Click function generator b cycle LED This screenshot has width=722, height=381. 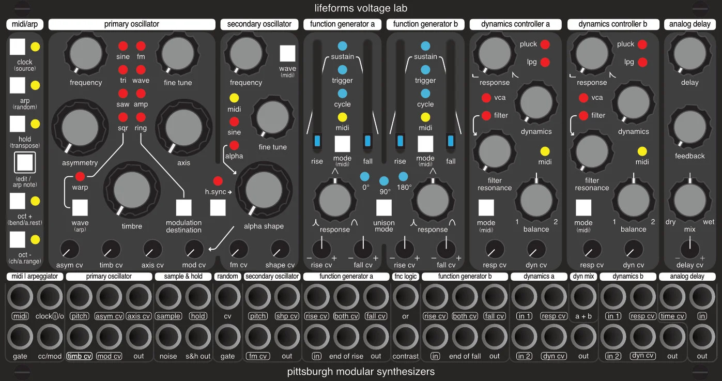click(425, 94)
